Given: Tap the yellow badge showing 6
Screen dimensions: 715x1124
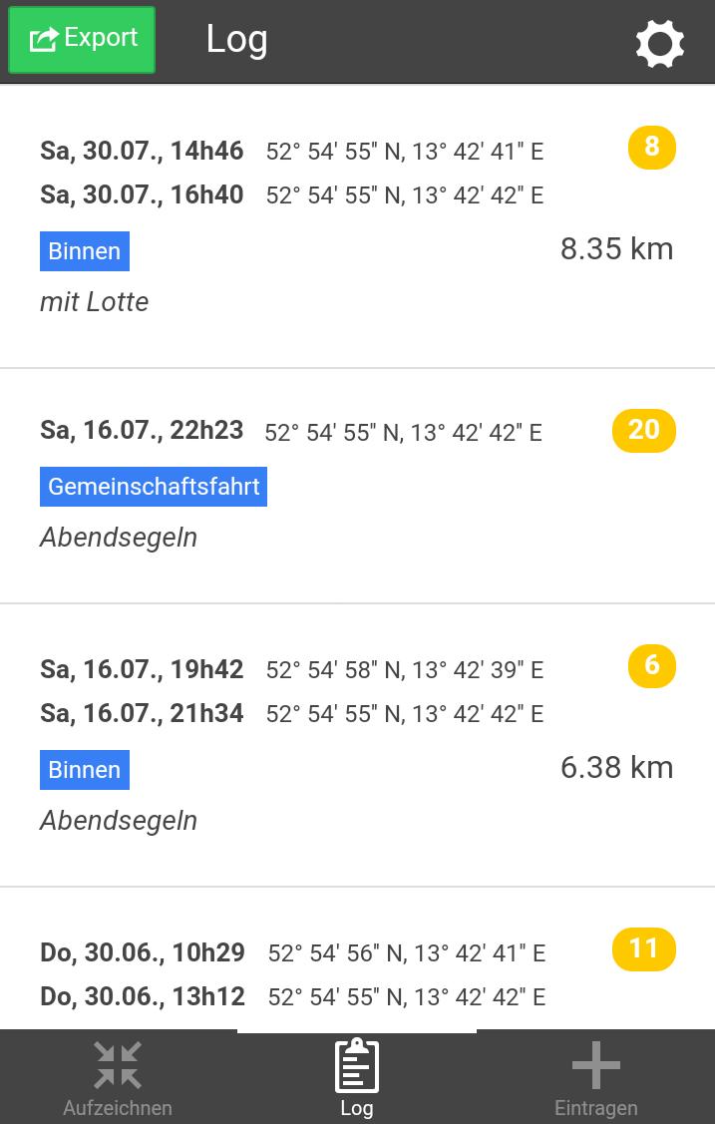Looking at the screenshot, I should point(650,665).
